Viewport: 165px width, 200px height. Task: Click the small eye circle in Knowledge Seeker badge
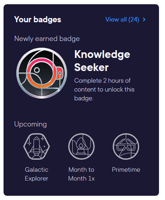(x=37, y=70)
